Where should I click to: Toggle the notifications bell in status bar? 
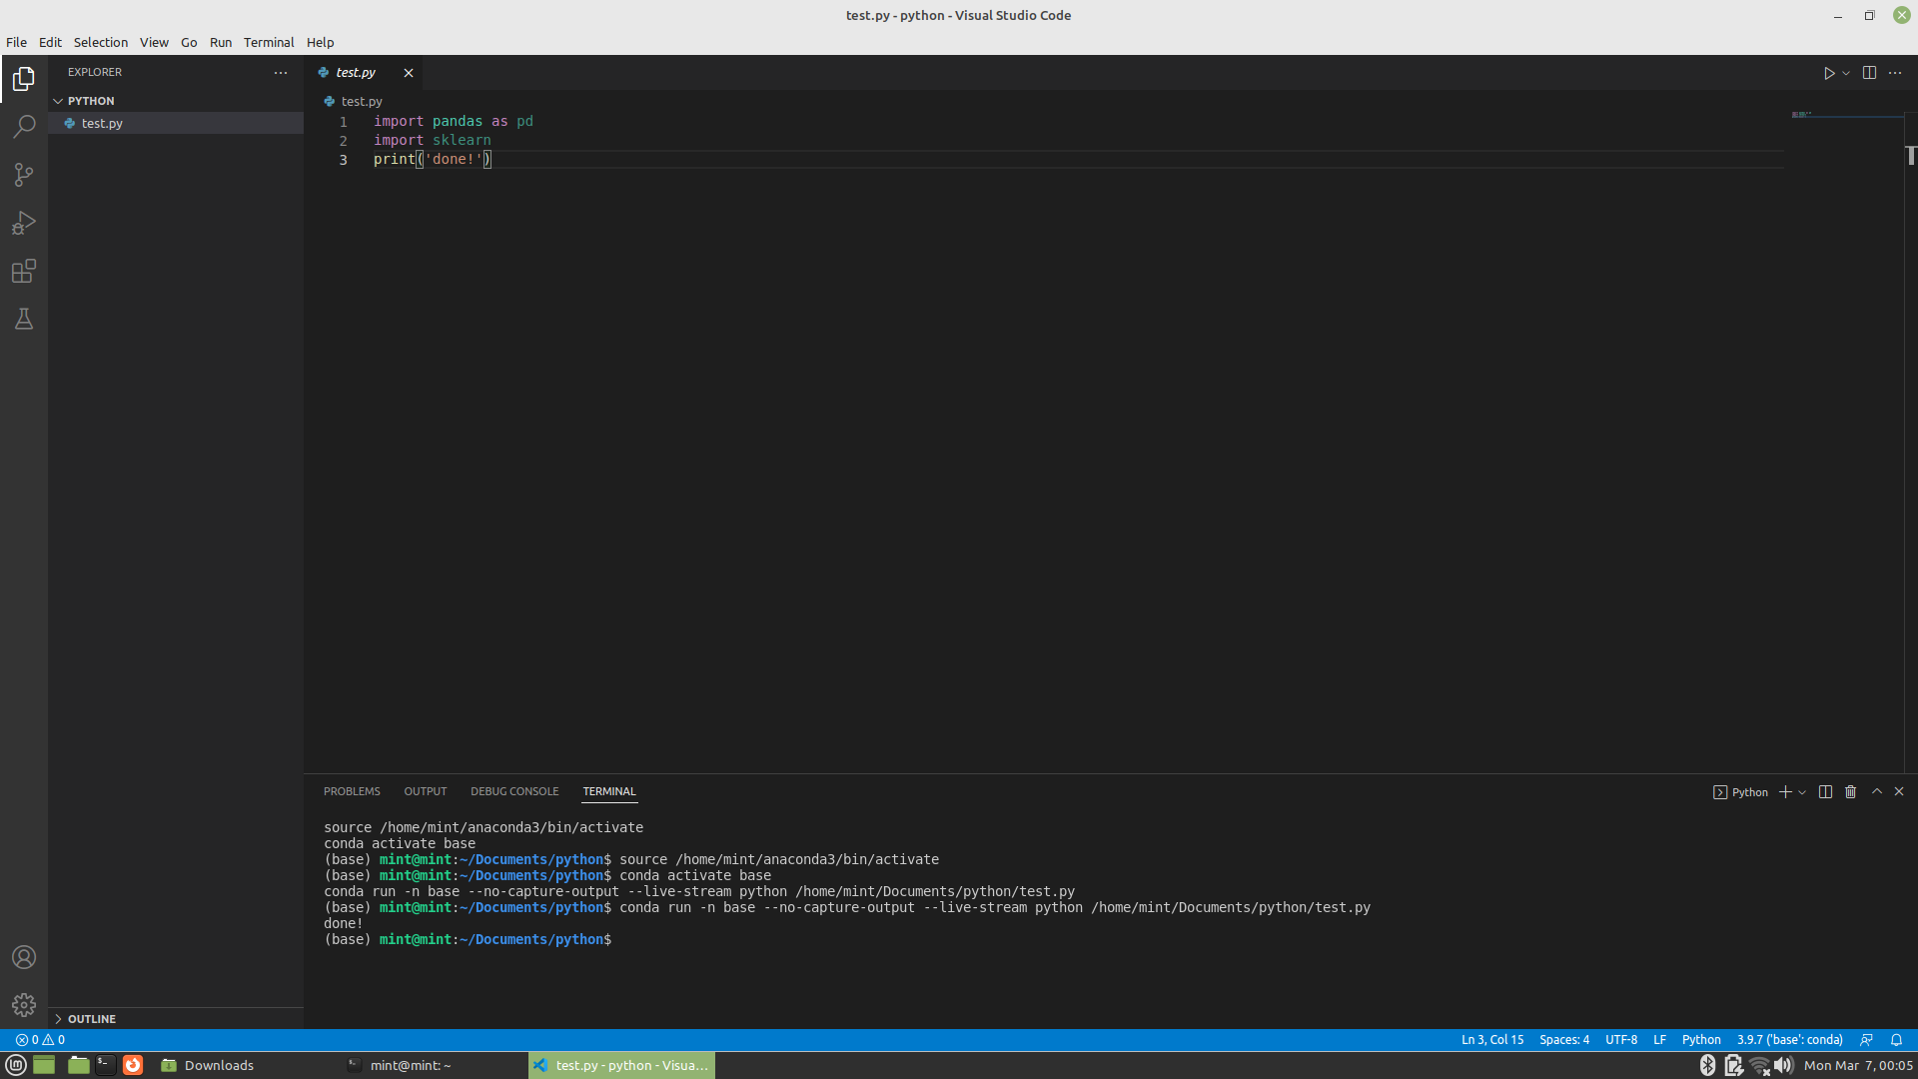coord(1896,1039)
